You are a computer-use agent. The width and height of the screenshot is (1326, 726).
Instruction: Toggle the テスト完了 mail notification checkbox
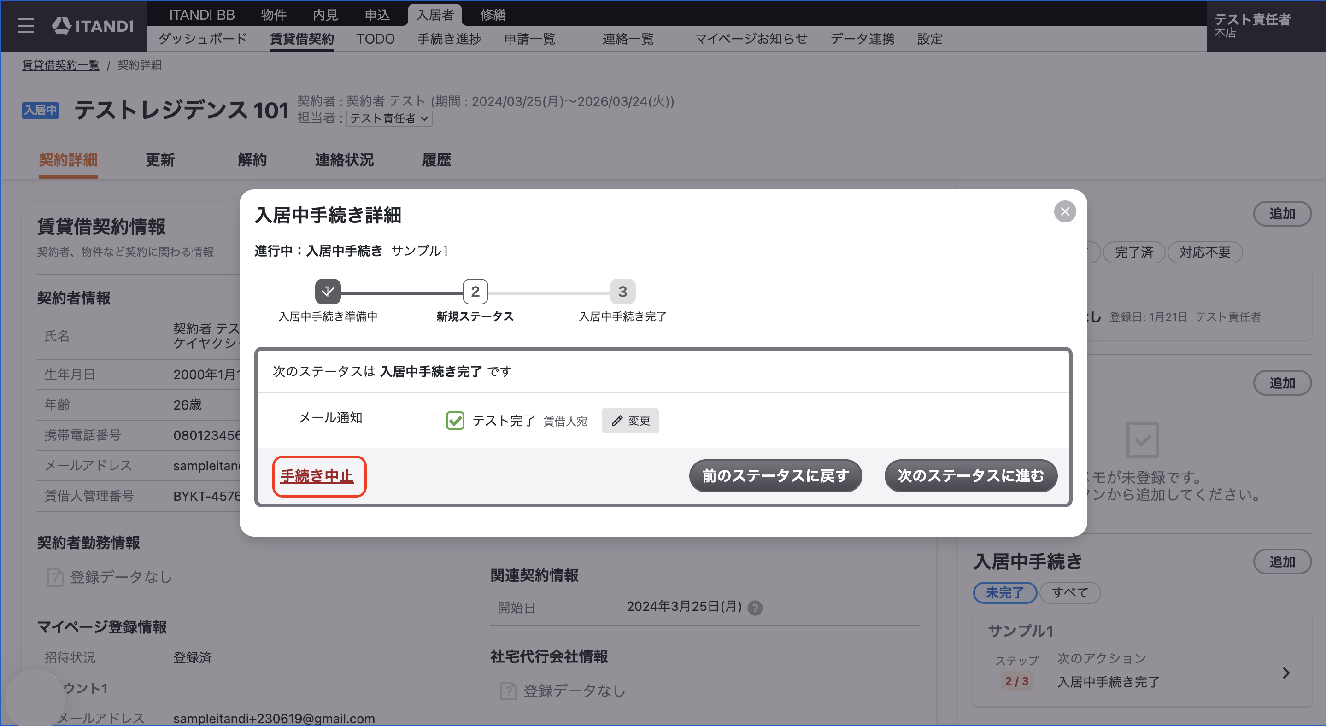pos(455,421)
